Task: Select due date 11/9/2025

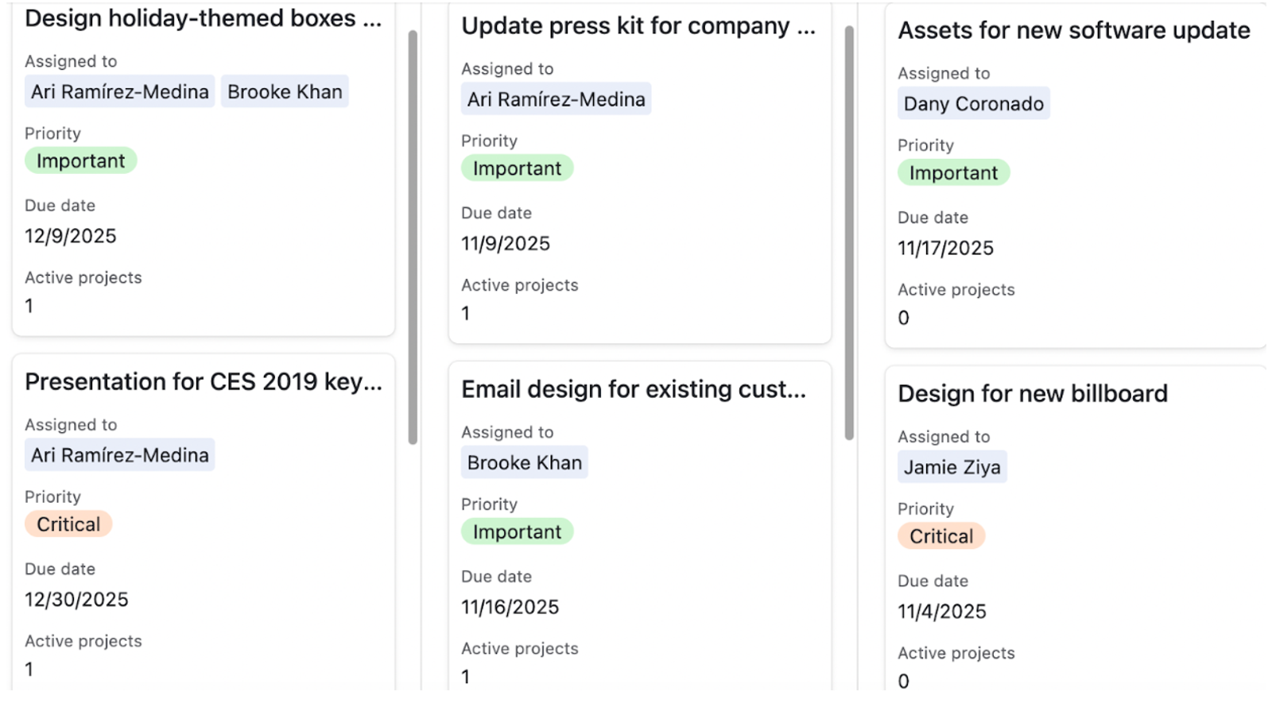Action: tap(506, 244)
